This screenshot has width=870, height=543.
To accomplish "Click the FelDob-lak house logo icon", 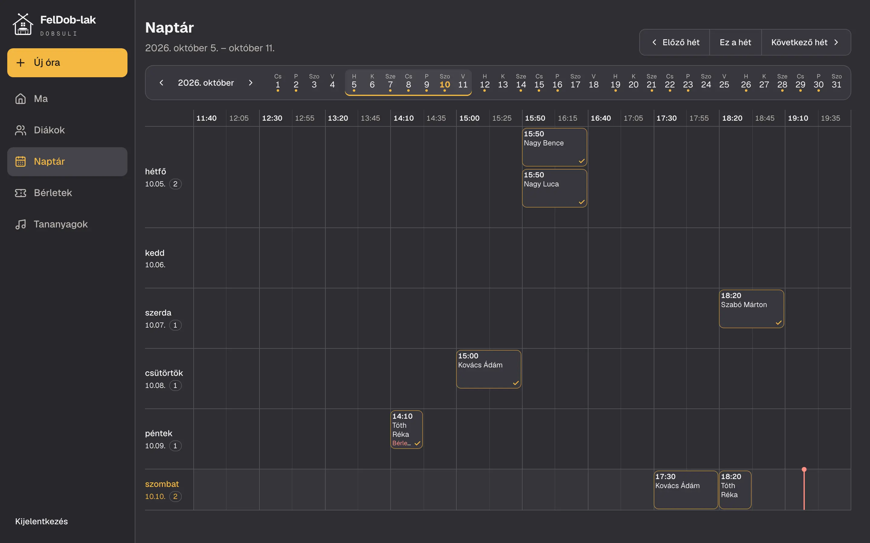I will point(23,24).
